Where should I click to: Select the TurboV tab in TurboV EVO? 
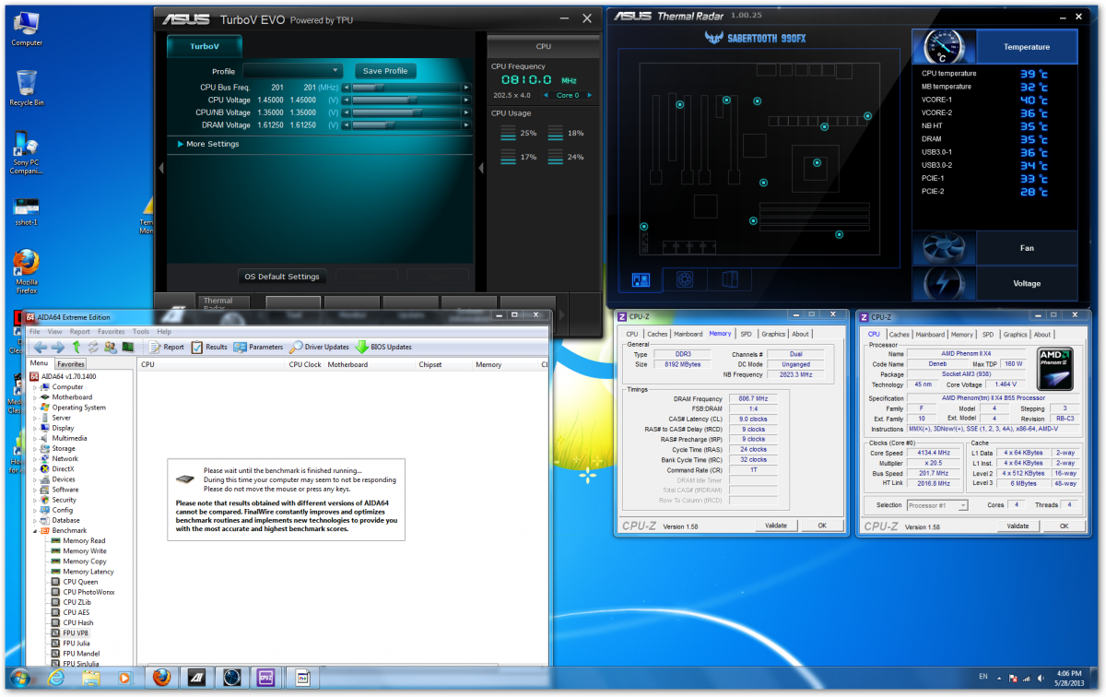[205, 46]
